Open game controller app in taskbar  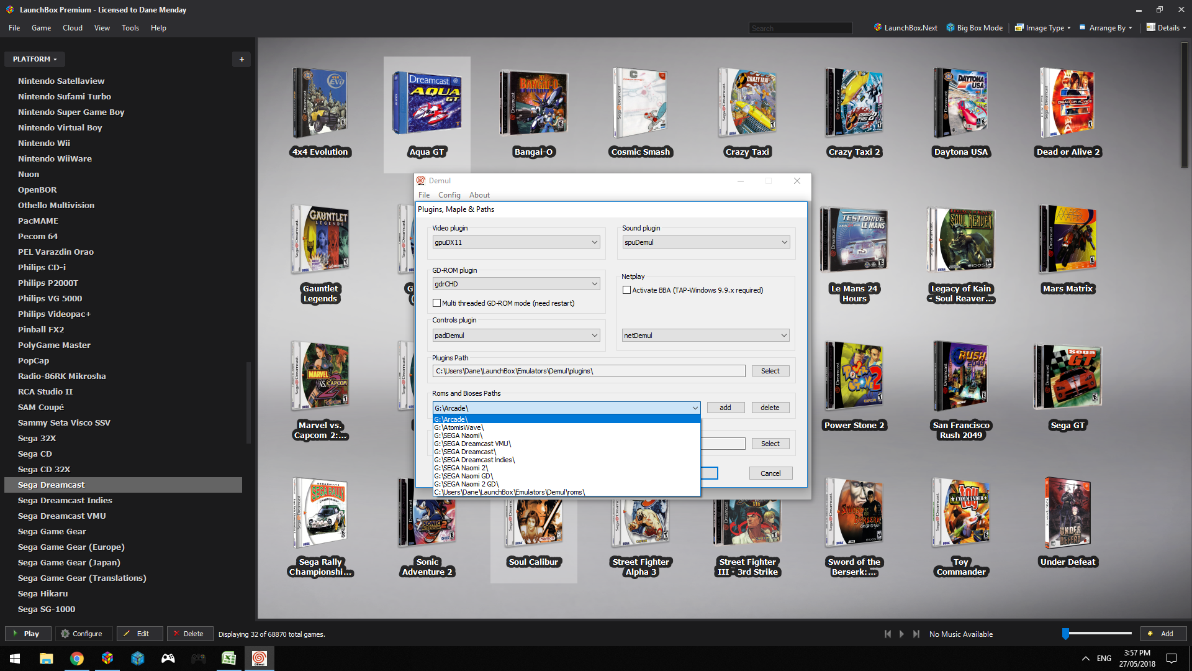pyautogui.click(x=168, y=659)
